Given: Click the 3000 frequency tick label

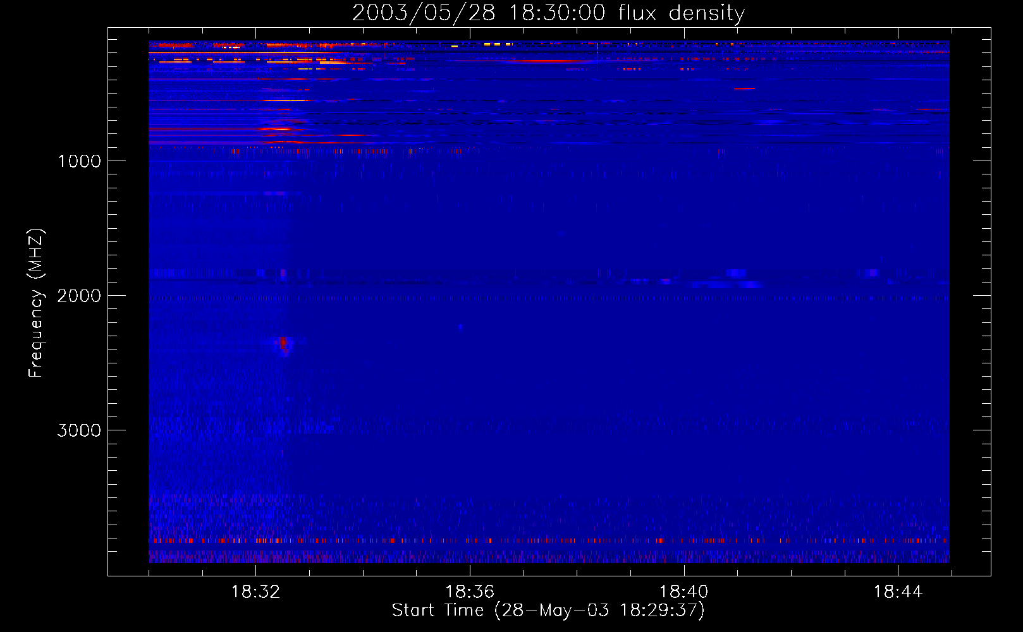Looking at the screenshot, I should (79, 430).
